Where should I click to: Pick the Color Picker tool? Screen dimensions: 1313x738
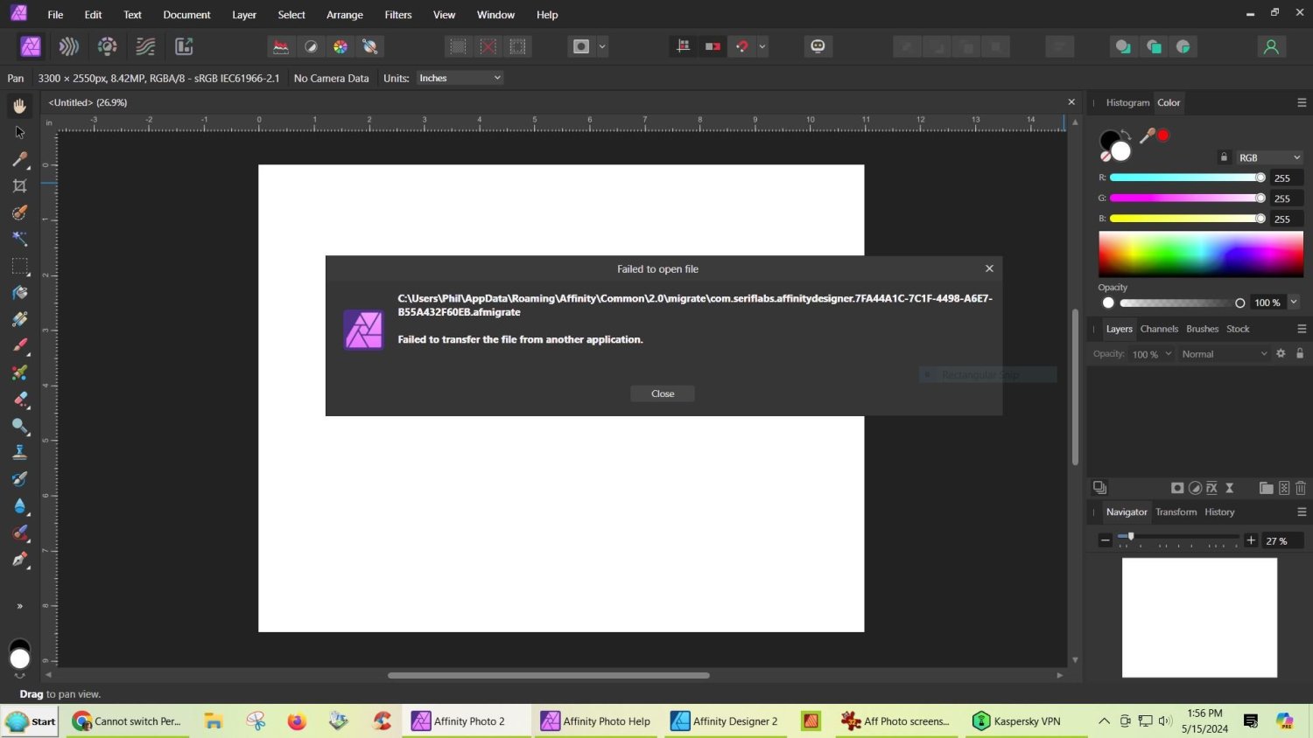pos(19,158)
